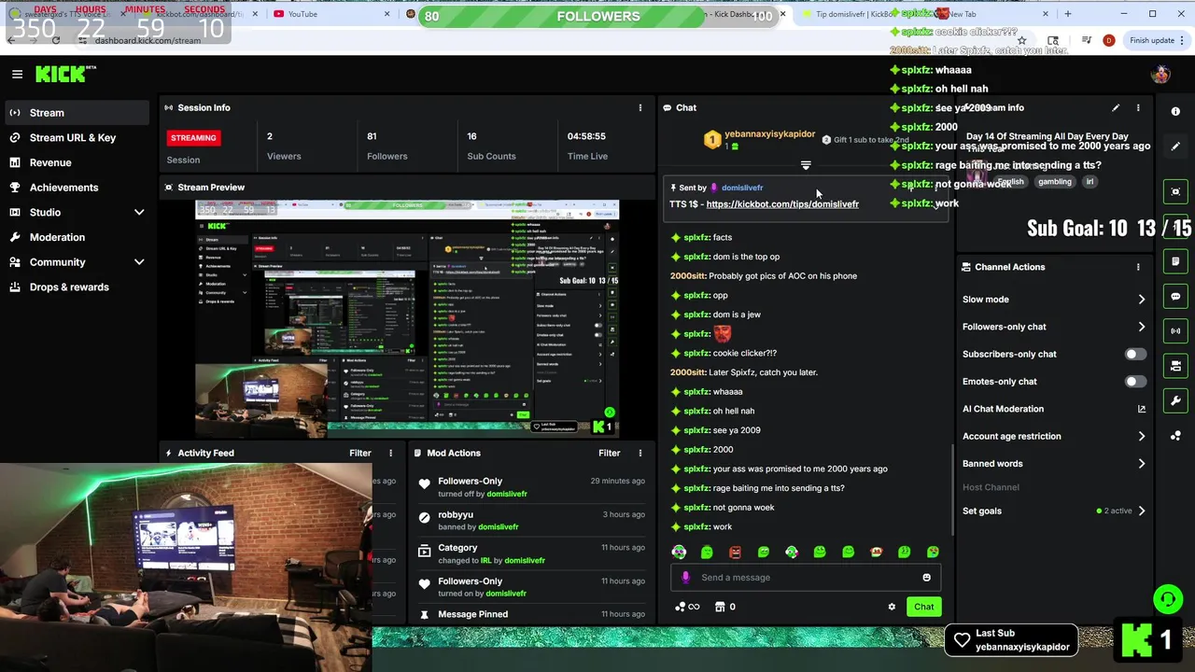This screenshot has width=1195, height=672.
Task: Edit the stream info with pencil icon
Action: tap(1116, 107)
